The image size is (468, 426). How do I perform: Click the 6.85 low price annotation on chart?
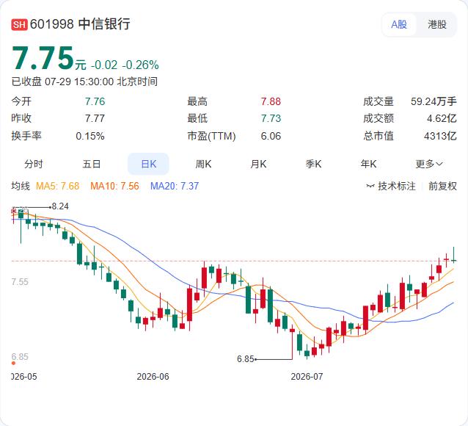[245, 358]
